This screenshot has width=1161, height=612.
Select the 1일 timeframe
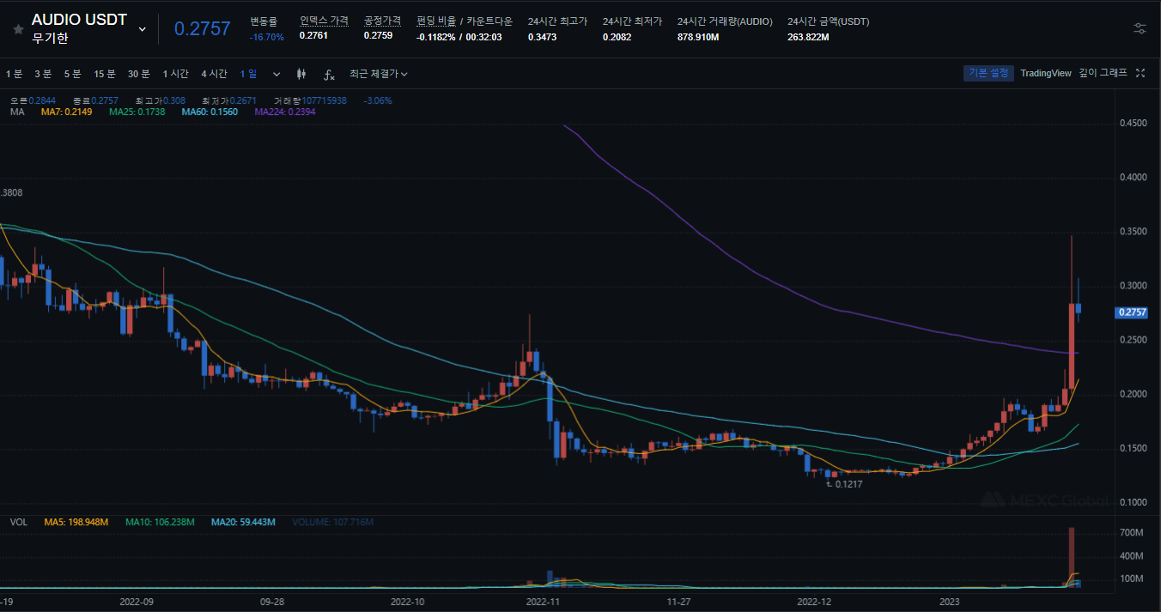[248, 74]
